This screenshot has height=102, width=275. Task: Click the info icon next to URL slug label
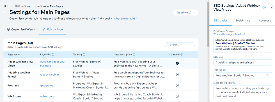(x=225, y=57)
